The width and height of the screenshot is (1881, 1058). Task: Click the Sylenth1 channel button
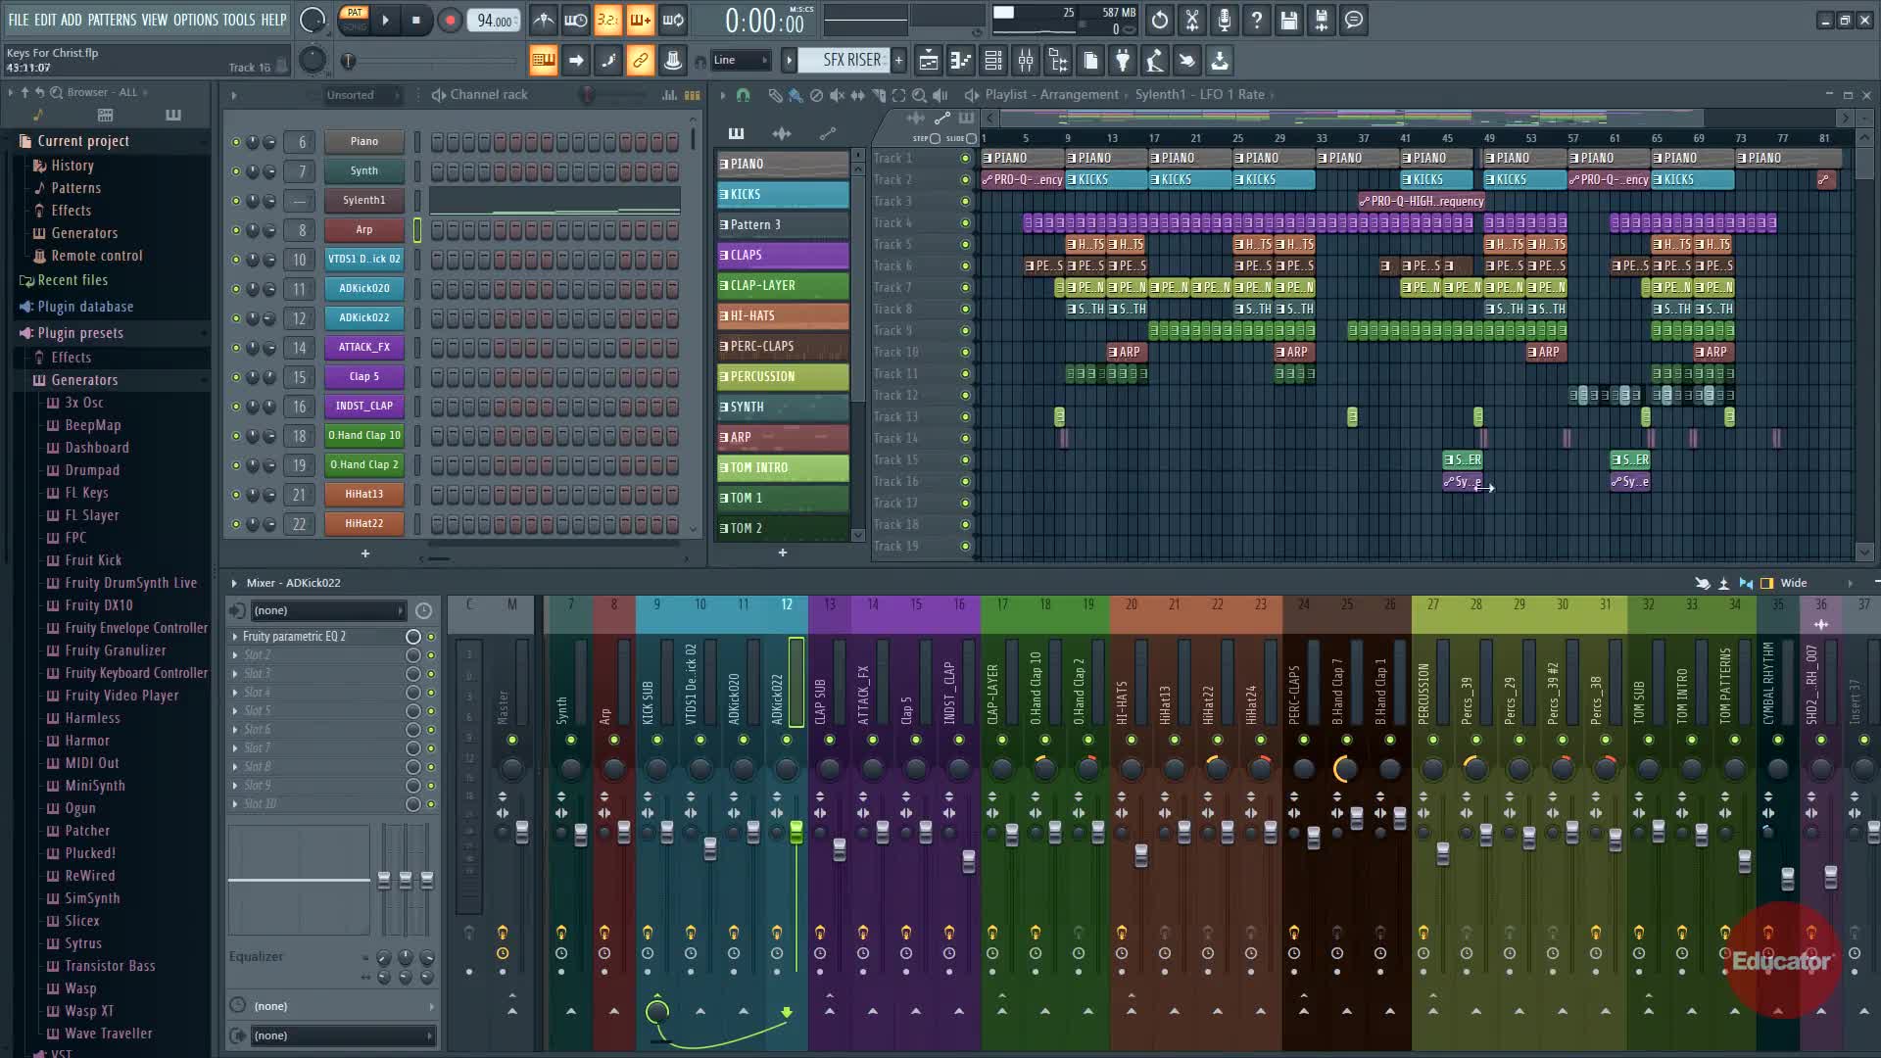363,200
